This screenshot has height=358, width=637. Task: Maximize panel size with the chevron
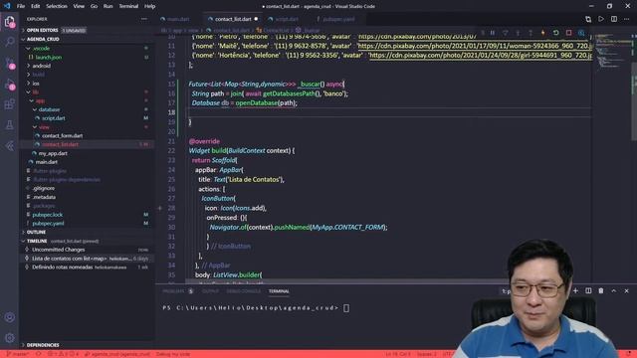click(x=614, y=290)
